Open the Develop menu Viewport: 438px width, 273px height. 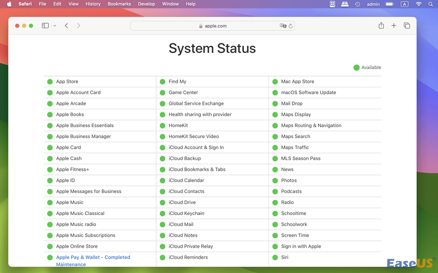click(146, 4)
